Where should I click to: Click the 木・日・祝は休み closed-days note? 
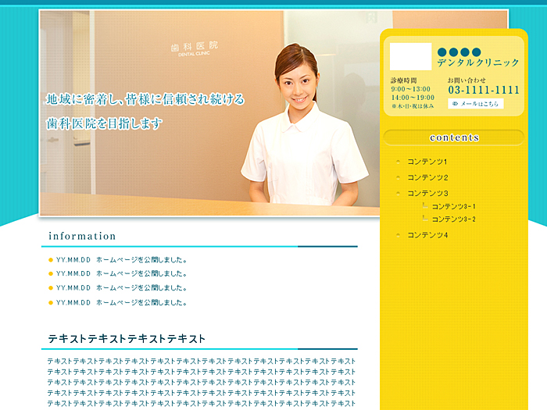coord(413,106)
